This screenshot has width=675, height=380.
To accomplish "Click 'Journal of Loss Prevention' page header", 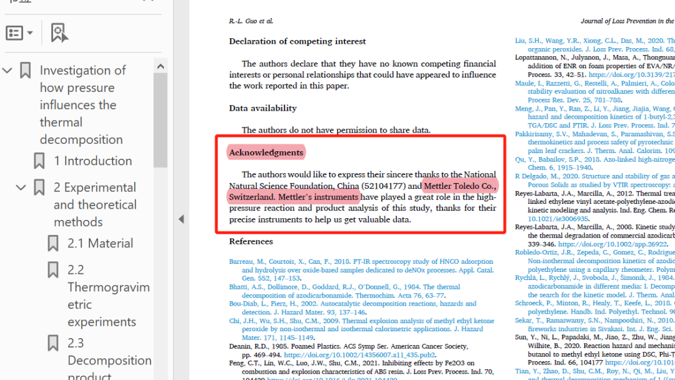I will click(627, 21).
